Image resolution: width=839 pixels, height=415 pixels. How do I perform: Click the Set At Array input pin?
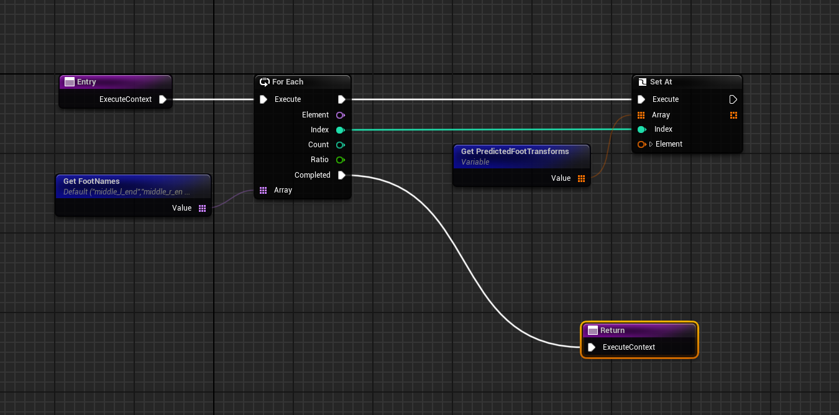(641, 115)
